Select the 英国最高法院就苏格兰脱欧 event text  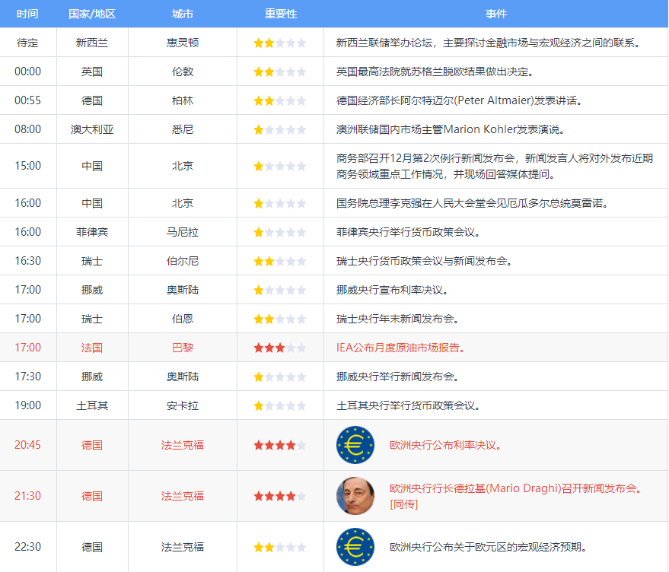pos(435,72)
